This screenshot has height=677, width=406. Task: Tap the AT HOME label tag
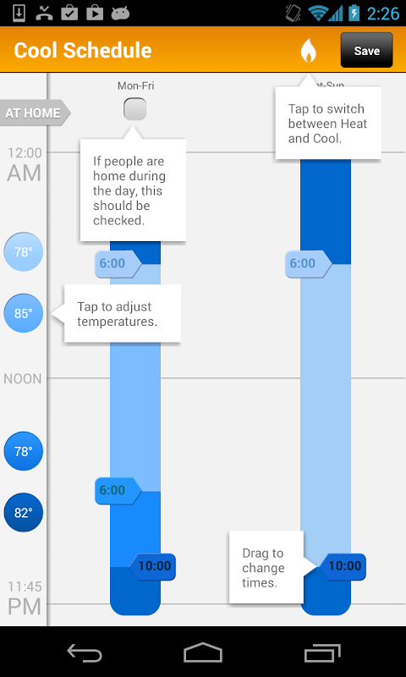click(x=36, y=113)
